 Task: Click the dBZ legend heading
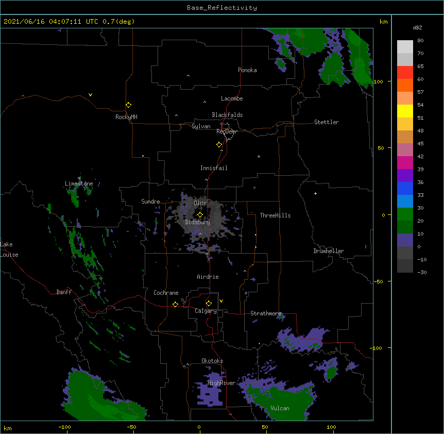point(417,28)
